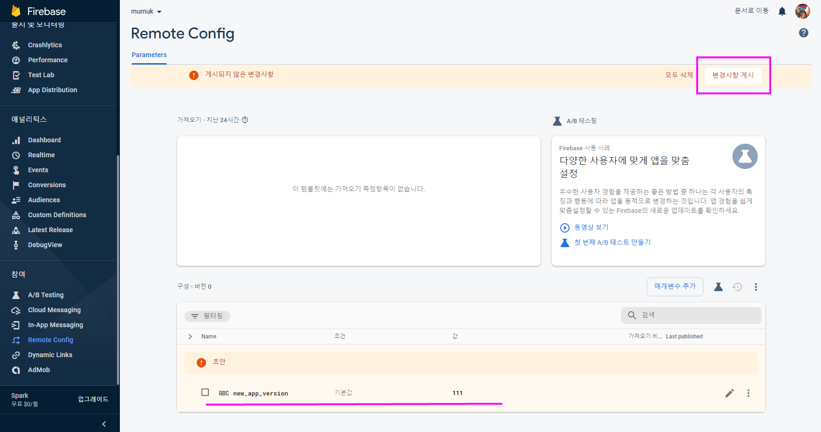This screenshot has width=821, height=432.
Task: Go to docs via 문서로 이동
Action: [x=752, y=10]
